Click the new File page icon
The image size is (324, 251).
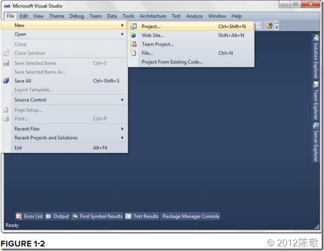click(134, 53)
